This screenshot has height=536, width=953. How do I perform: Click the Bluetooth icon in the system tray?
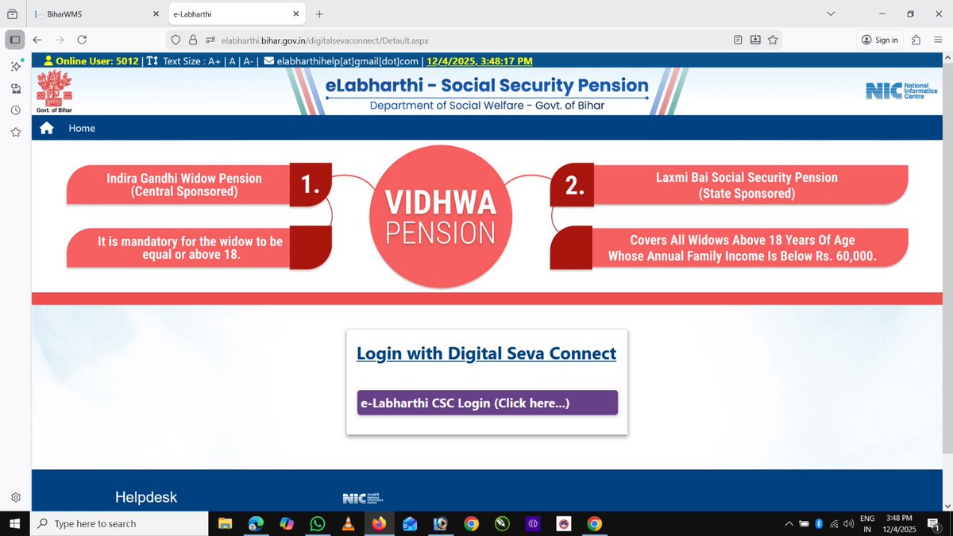tap(819, 523)
